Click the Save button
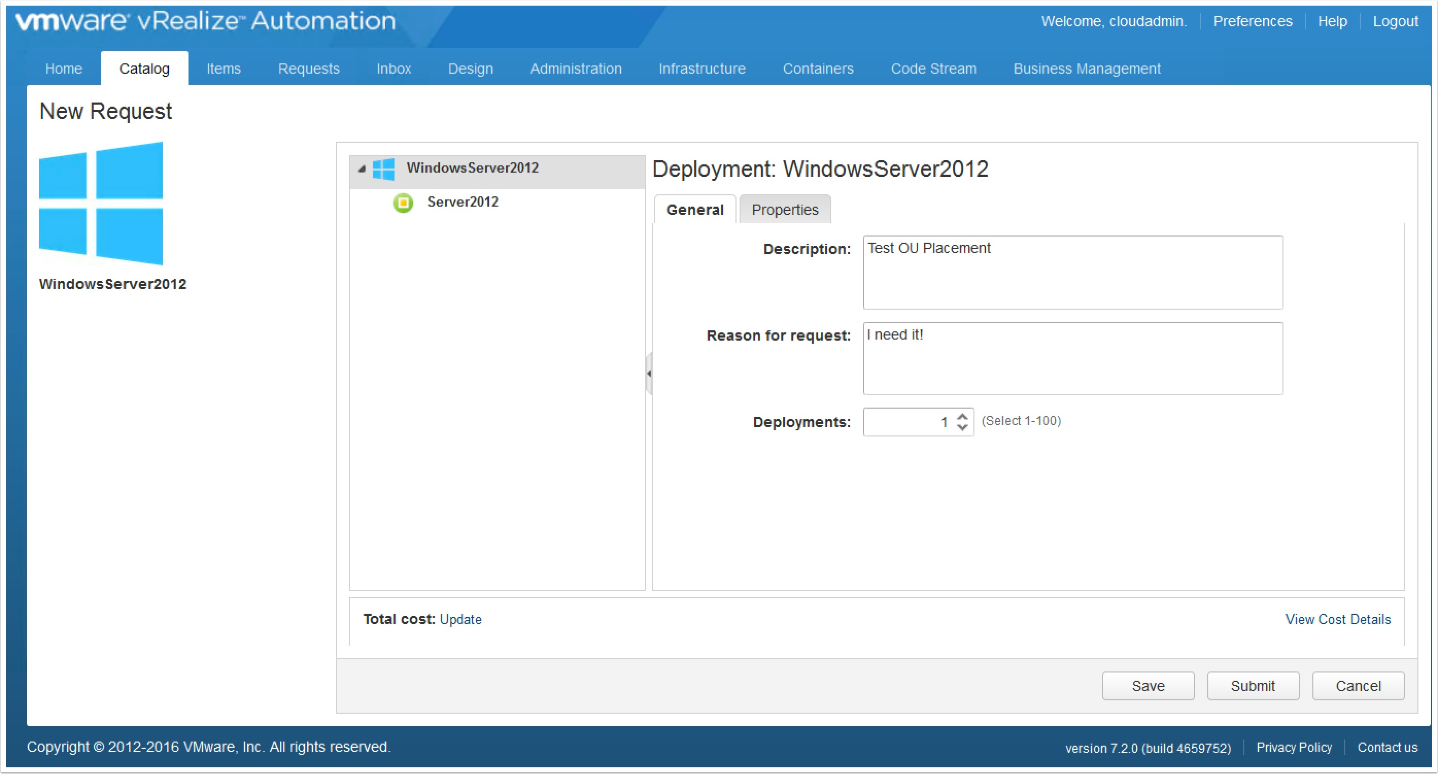This screenshot has width=1438, height=774. (1148, 686)
